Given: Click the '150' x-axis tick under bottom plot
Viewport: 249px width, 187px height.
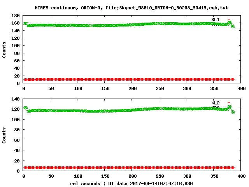Looking at the screenshot, I should (105, 176).
